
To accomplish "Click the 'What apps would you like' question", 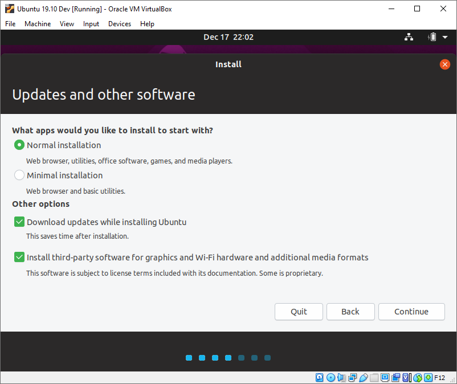I will (x=112, y=130).
